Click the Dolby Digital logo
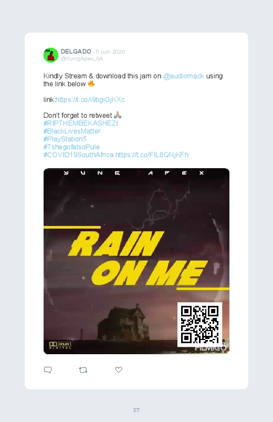Screen dimensions: 273x422 coord(60,345)
